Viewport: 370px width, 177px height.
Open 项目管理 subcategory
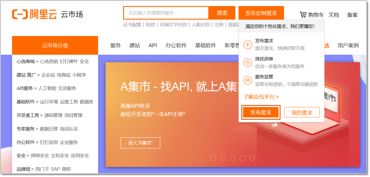(73, 115)
